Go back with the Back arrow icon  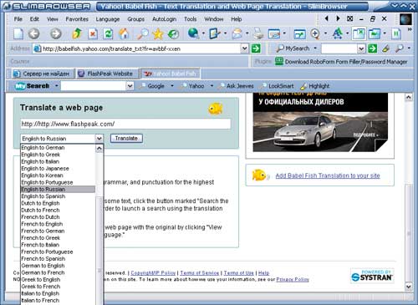(x=34, y=33)
